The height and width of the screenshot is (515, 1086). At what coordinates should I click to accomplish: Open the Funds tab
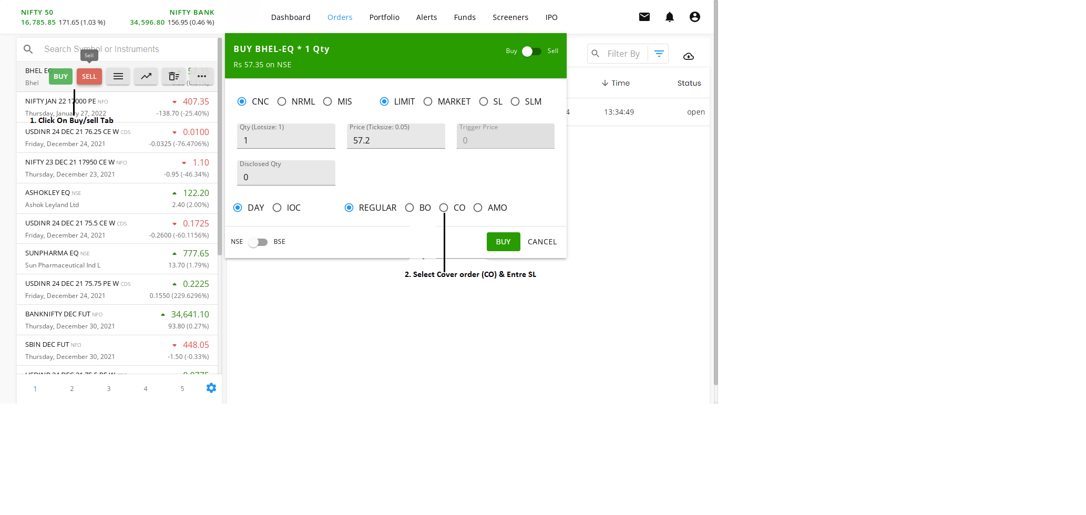(x=464, y=17)
